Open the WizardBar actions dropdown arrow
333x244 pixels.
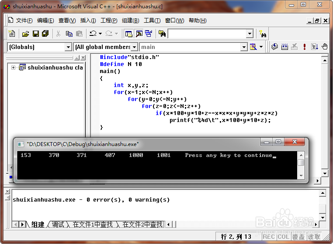pyautogui.click(x=261, y=47)
